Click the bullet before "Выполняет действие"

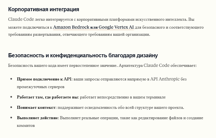pos(11,118)
